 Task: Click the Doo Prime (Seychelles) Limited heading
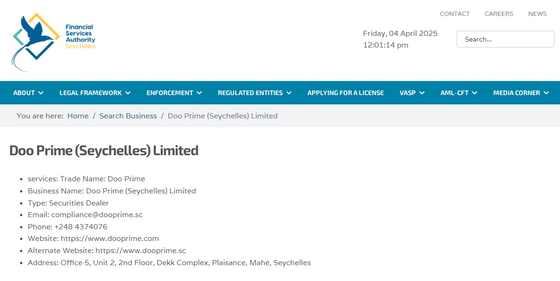pos(104,151)
